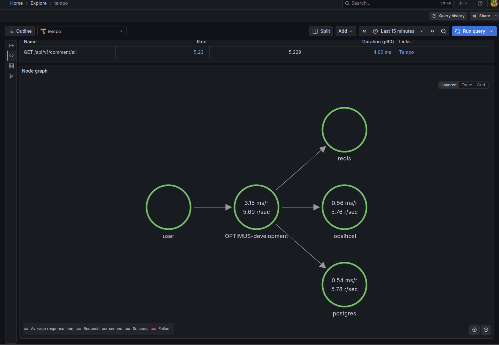
Task: Go to Home in the breadcrumb
Action: point(17,3)
